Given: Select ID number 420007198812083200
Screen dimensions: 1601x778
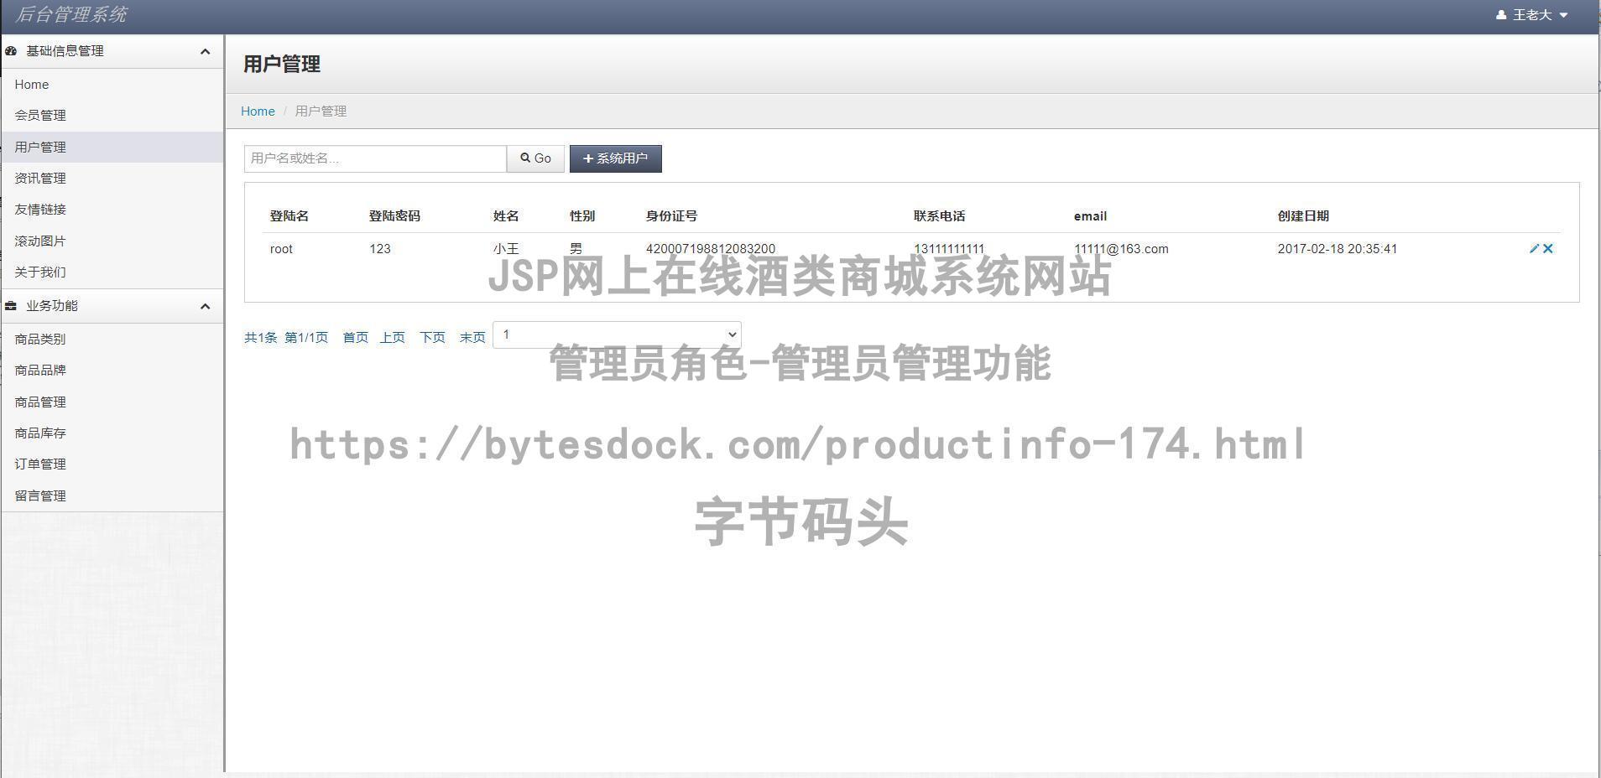Looking at the screenshot, I should coord(711,249).
